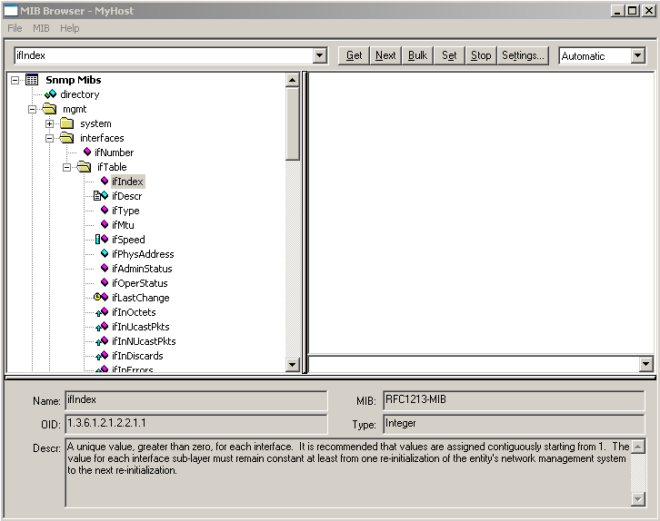
Task: Open the File menu
Action: (x=15, y=28)
